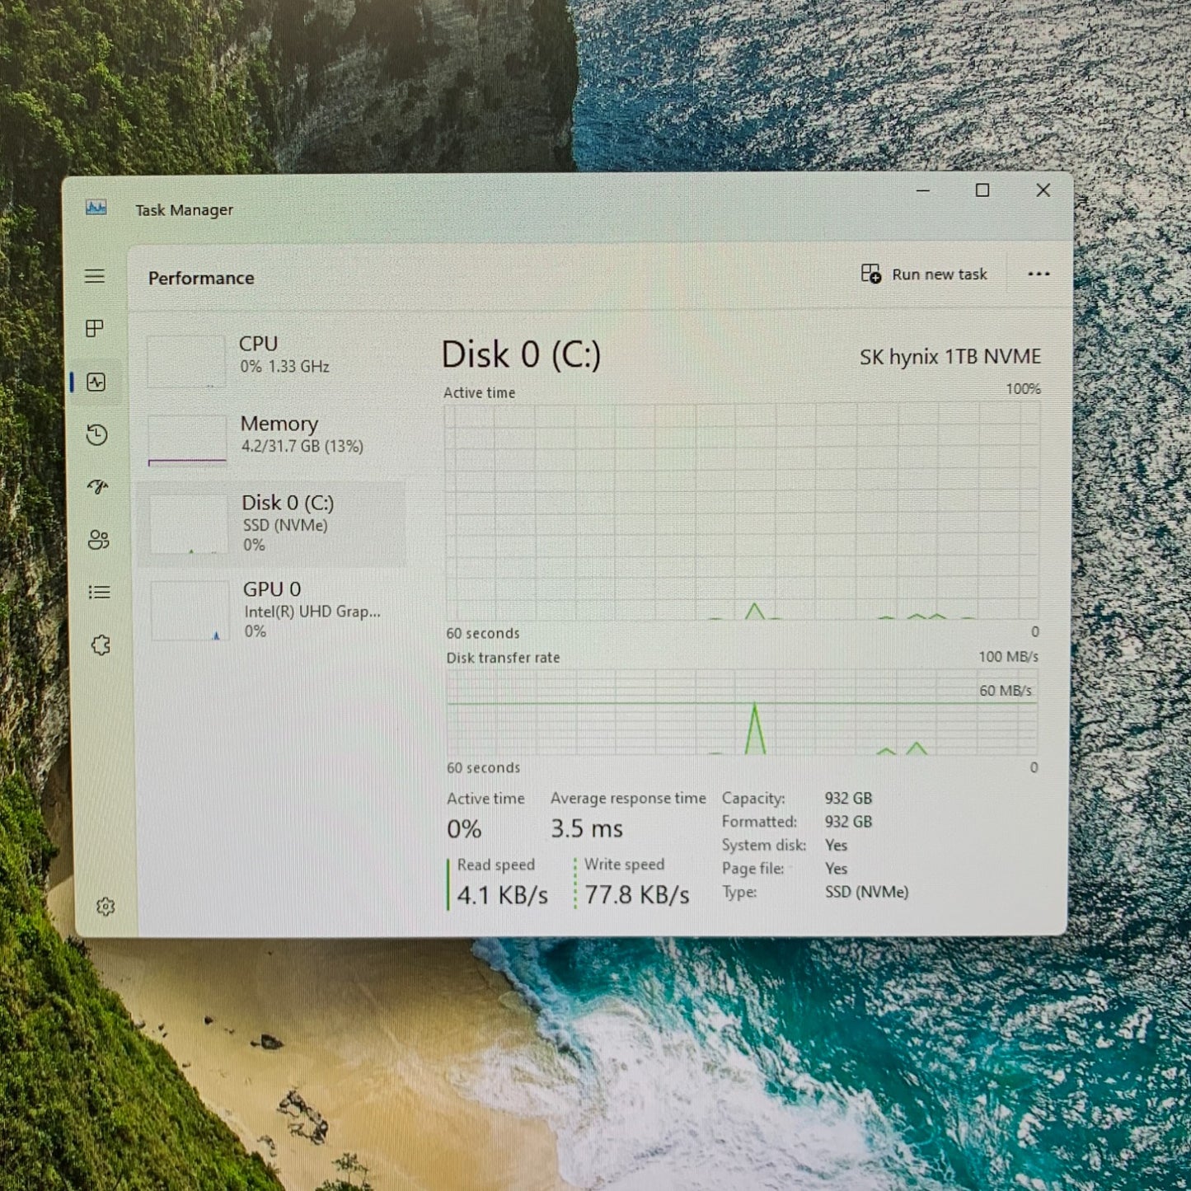
Task: Switch to the Users page
Action: click(98, 540)
